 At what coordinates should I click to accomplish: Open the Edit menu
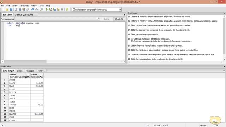8,6
